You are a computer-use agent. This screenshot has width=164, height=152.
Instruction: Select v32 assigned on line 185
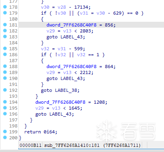(x=45, y=49)
